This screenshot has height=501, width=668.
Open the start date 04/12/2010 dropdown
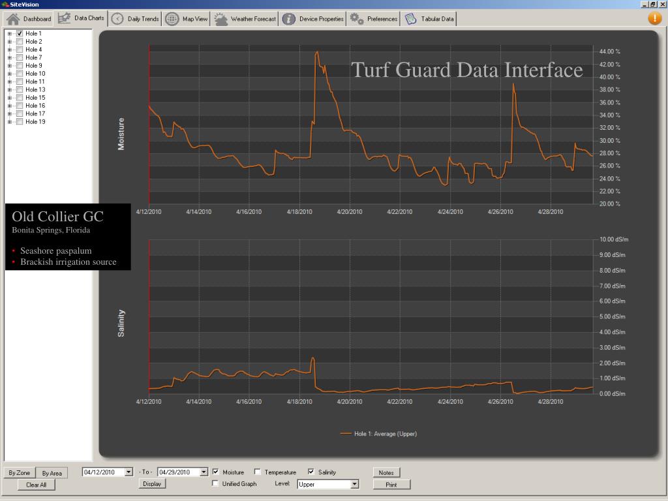129,472
